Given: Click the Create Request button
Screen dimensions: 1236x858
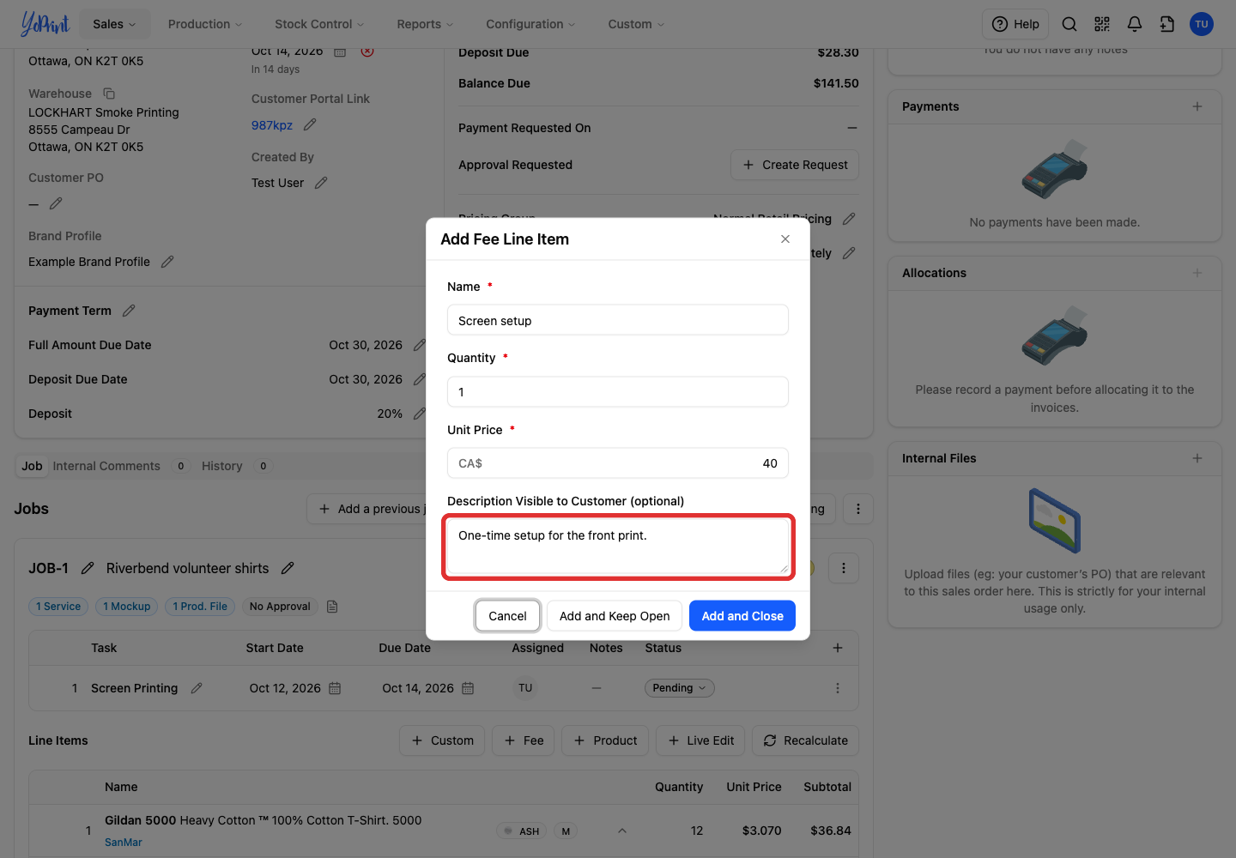Looking at the screenshot, I should pos(795,165).
